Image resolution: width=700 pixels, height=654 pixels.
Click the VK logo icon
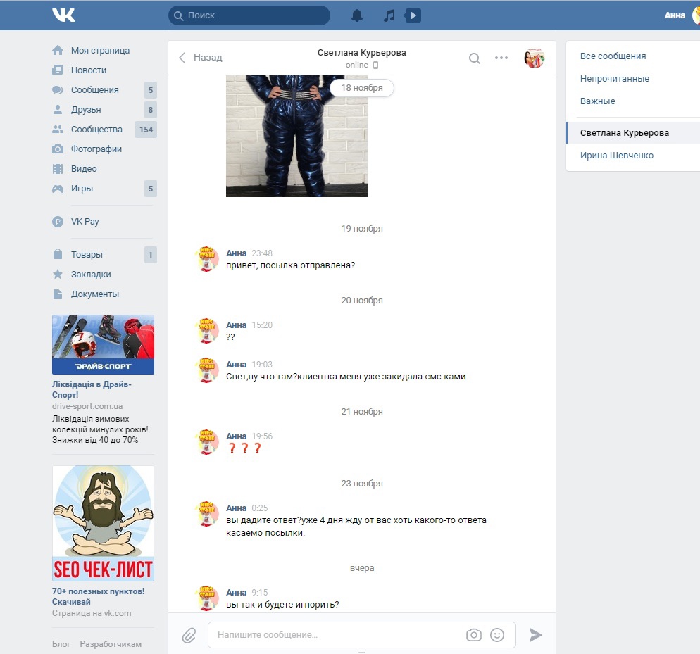pyautogui.click(x=63, y=15)
